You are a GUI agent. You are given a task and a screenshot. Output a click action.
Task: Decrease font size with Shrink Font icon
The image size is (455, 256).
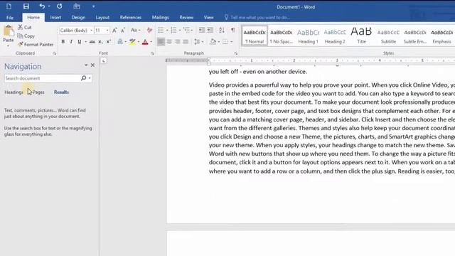[x=123, y=30]
